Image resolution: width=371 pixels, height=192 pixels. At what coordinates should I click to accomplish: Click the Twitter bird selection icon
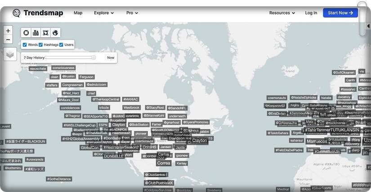point(46,33)
